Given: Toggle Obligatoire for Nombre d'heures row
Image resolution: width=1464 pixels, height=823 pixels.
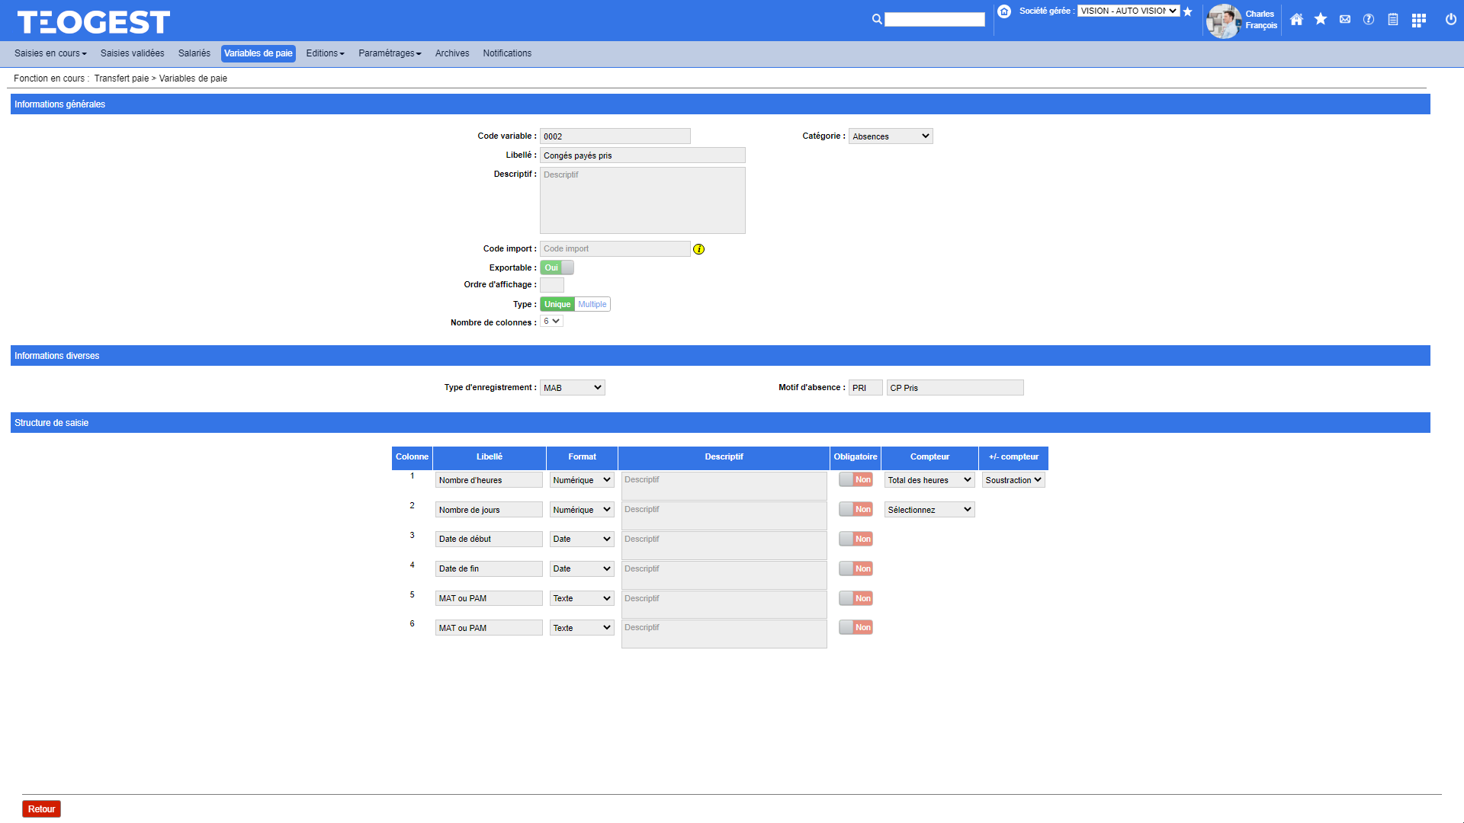Looking at the screenshot, I should click(x=856, y=479).
